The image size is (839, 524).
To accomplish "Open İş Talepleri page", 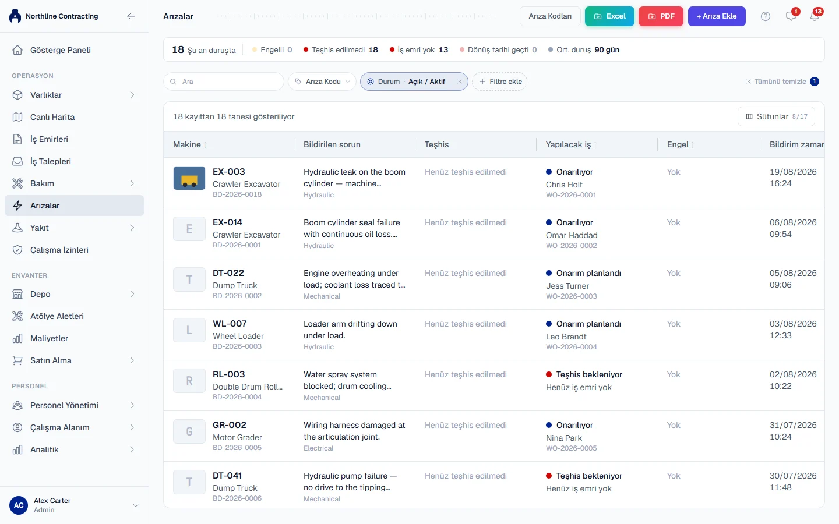I will [x=74, y=161].
